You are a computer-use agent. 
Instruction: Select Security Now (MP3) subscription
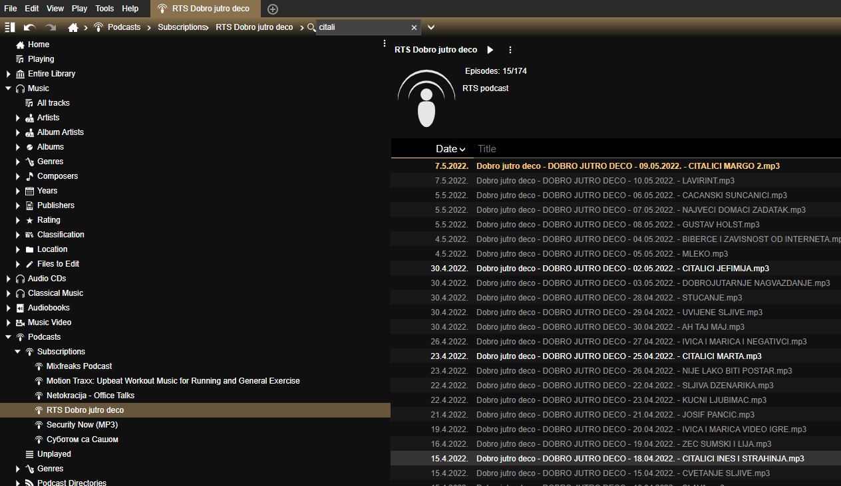point(82,425)
